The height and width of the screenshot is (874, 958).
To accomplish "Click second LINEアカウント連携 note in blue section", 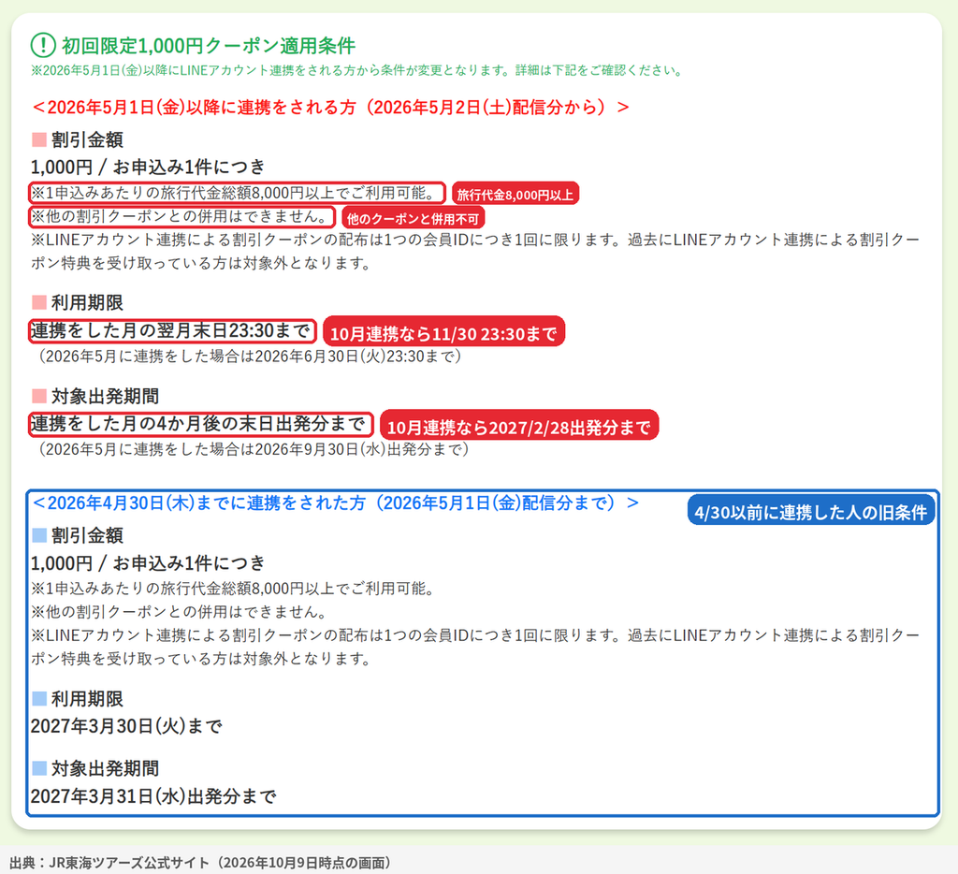I will [x=475, y=647].
